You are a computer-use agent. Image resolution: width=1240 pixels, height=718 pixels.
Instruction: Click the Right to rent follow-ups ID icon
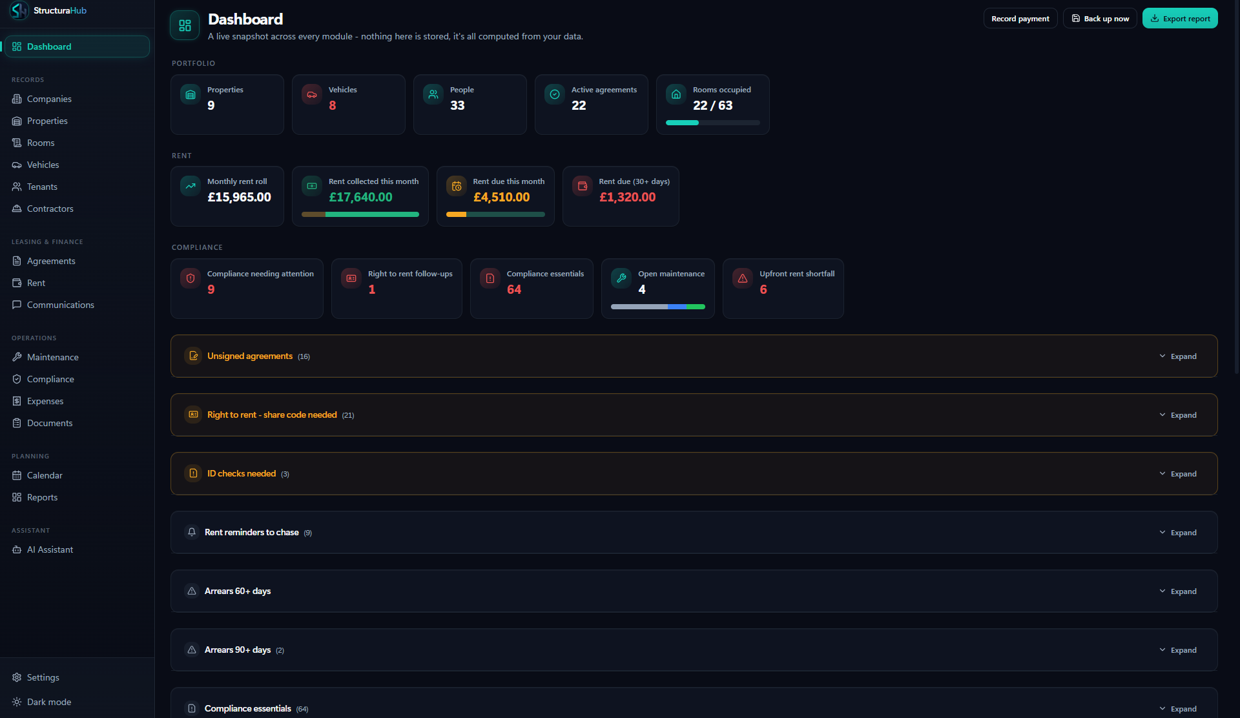(x=351, y=279)
